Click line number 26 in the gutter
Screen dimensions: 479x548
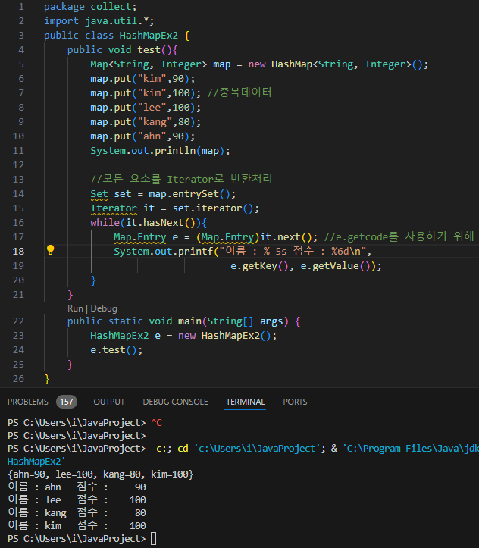(18, 379)
